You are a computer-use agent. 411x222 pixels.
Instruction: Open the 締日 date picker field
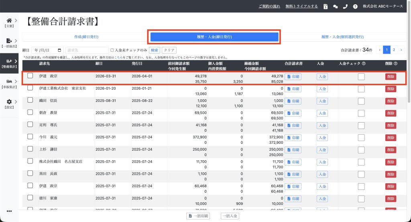click(49, 50)
